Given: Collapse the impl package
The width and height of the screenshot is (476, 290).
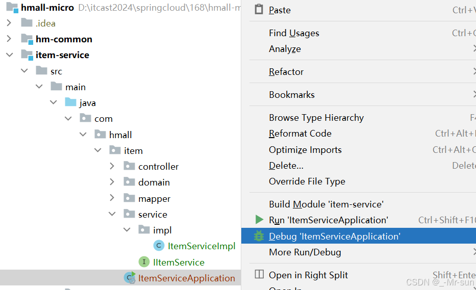Looking at the screenshot, I should pyautogui.click(x=127, y=230).
